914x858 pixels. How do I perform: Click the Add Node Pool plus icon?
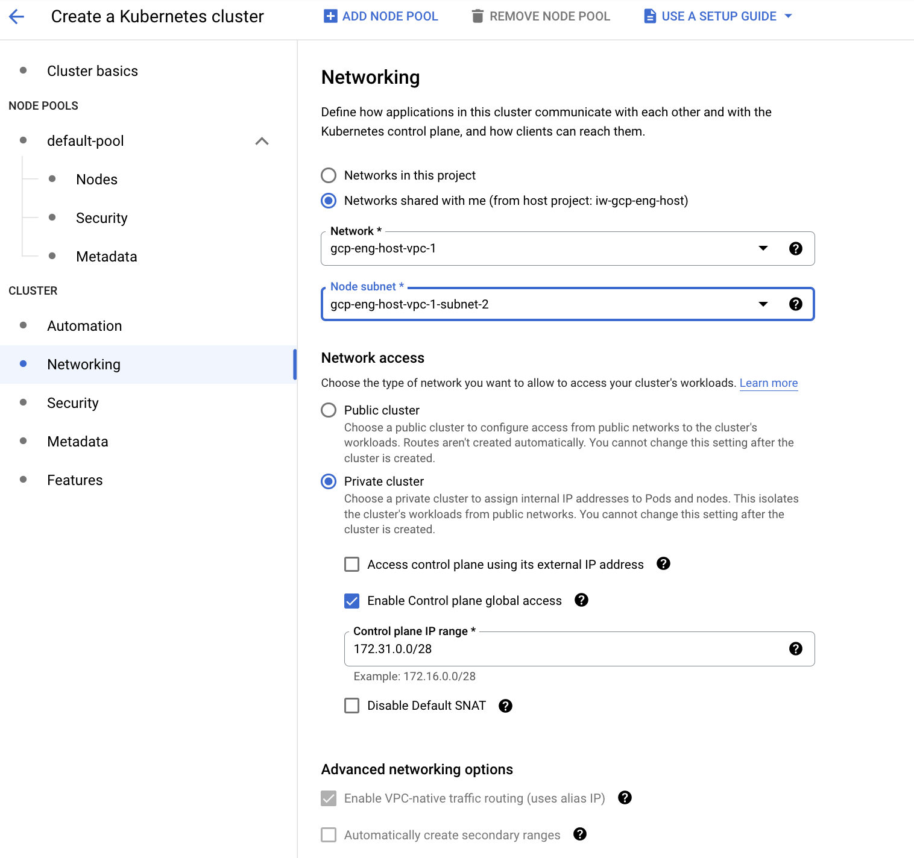click(330, 16)
